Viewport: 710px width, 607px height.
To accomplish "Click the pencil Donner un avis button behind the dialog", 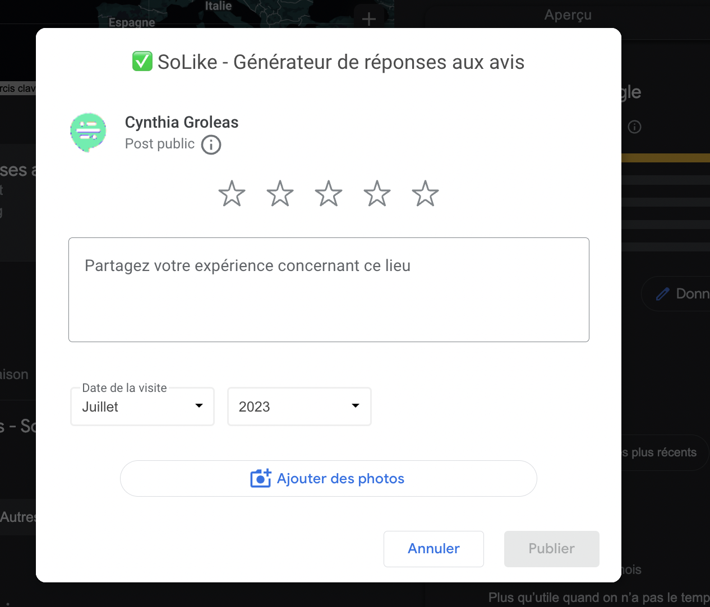I will (676, 293).
